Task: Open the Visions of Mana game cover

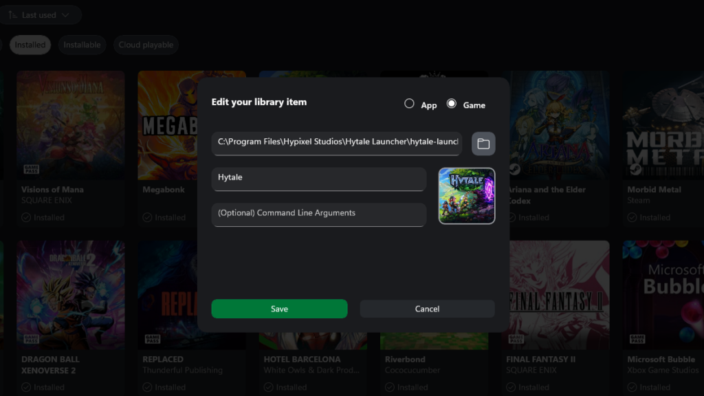Action: click(x=71, y=125)
